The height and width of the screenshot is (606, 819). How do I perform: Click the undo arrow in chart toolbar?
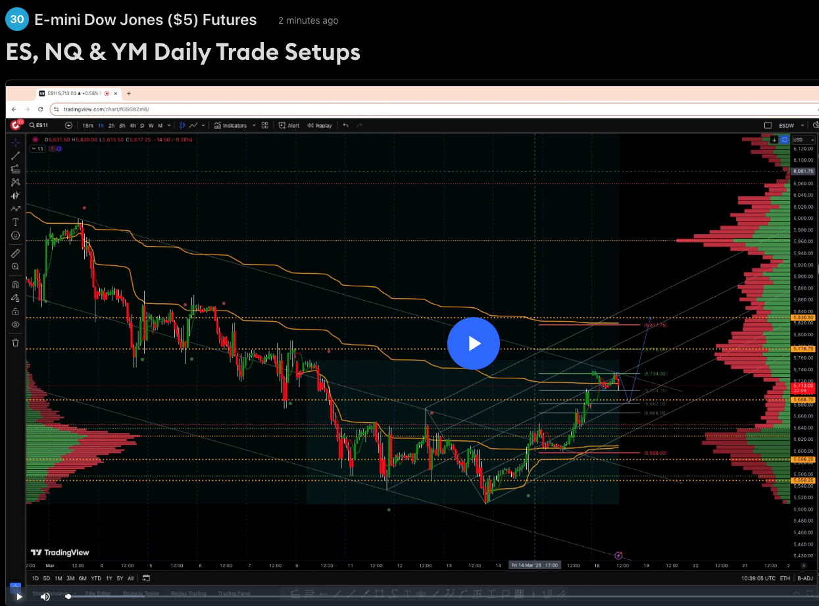click(x=346, y=125)
